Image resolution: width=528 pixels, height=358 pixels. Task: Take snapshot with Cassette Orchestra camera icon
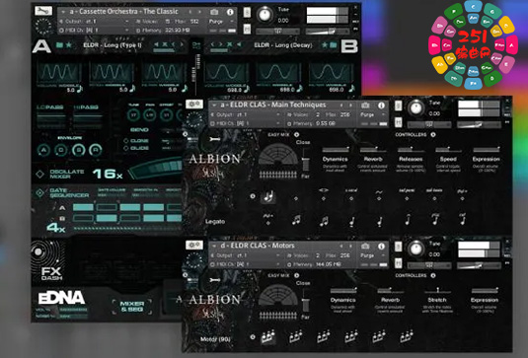[x=214, y=12]
